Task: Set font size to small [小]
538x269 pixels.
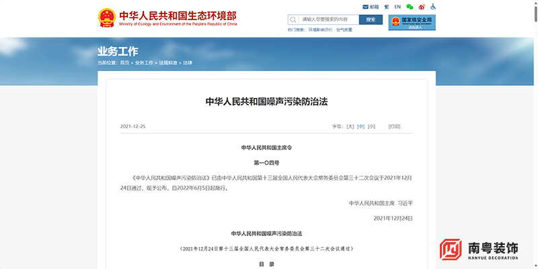Action: click(371, 127)
